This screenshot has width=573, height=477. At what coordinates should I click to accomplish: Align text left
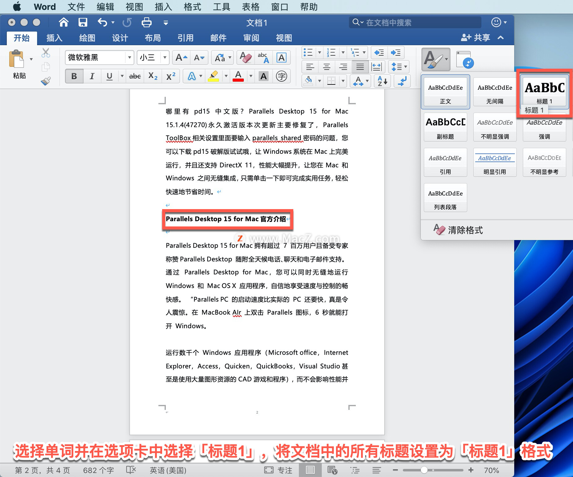coord(310,67)
